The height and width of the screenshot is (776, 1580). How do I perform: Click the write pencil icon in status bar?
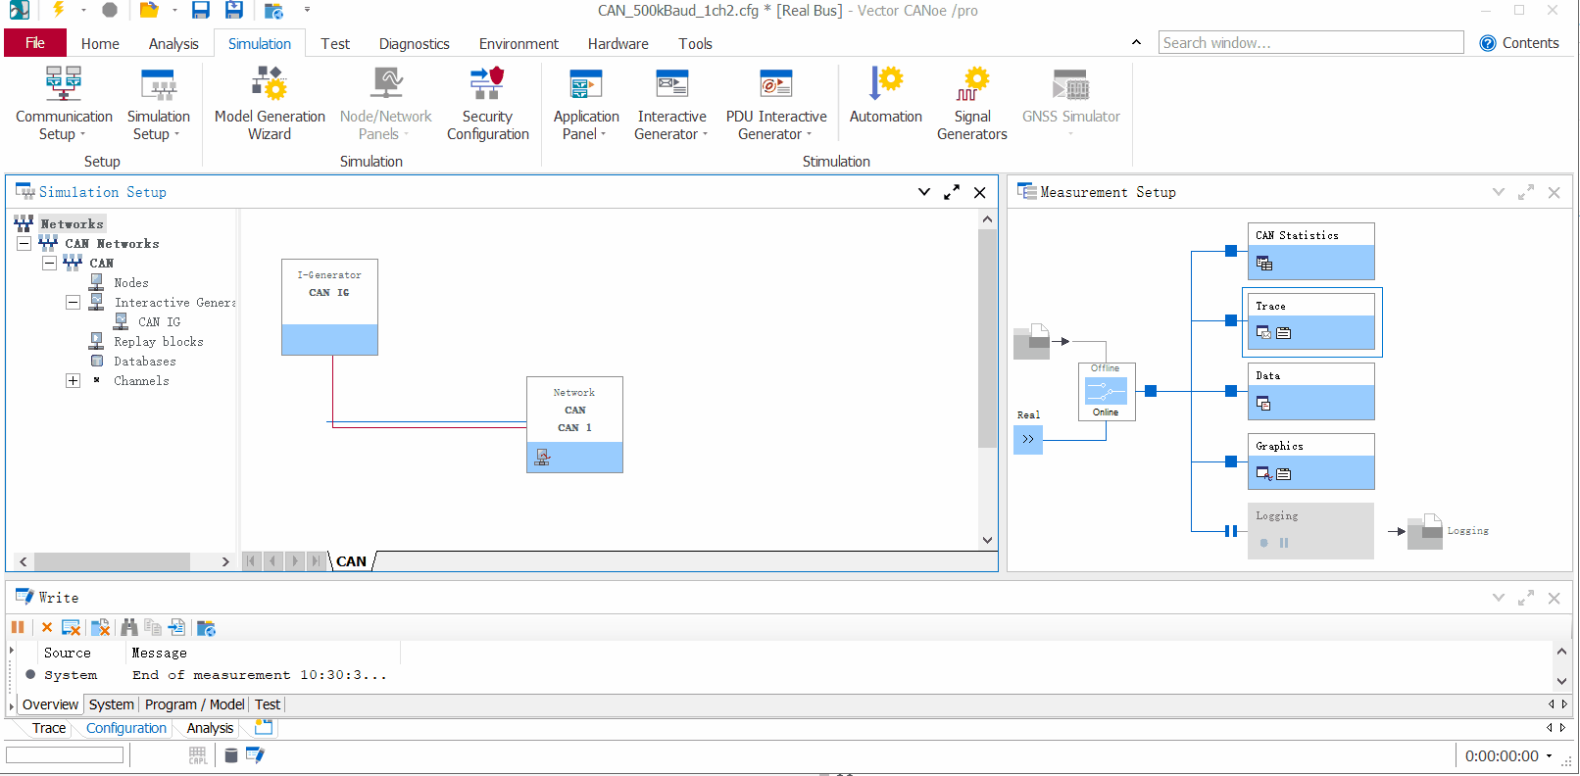[x=256, y=754]
